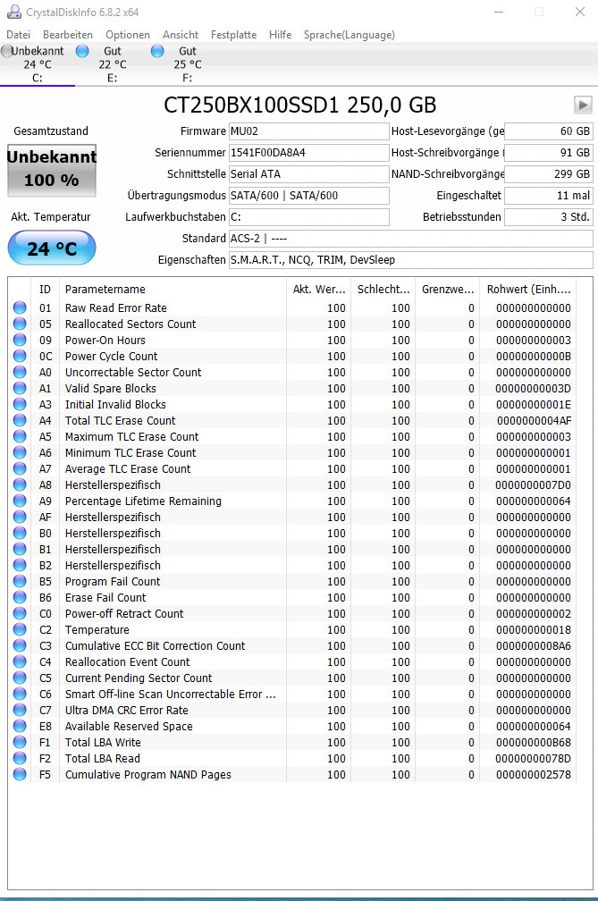Screen dimensions: 598x901
Task: Click status orb of Ultra DMA CRC Error Rate
Action: 20,710
